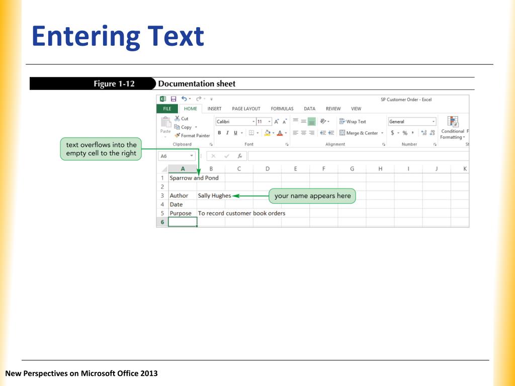Viewport: 515px width, 386px height.
Task: Select cell with To record customer book orders
Action: [211, 213]
